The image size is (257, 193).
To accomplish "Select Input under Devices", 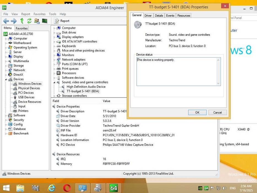I will tap(22, 106).
